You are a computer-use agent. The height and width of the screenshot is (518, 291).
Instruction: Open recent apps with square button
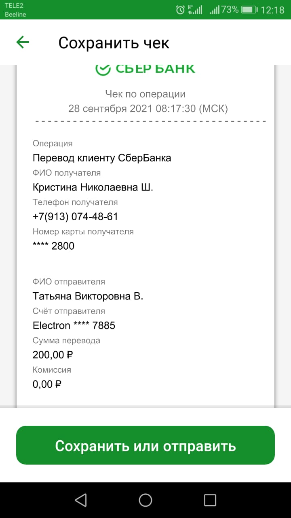coord(210,500)
